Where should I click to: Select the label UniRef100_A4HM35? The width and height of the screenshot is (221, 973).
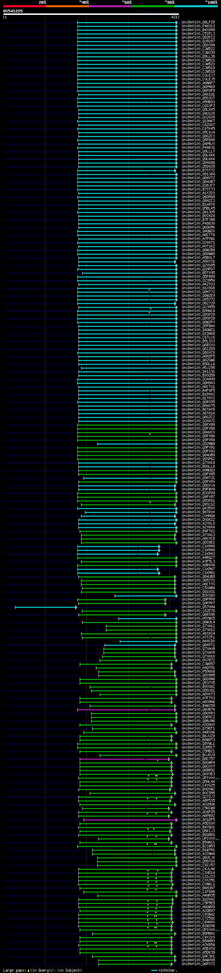click(198, 896)
